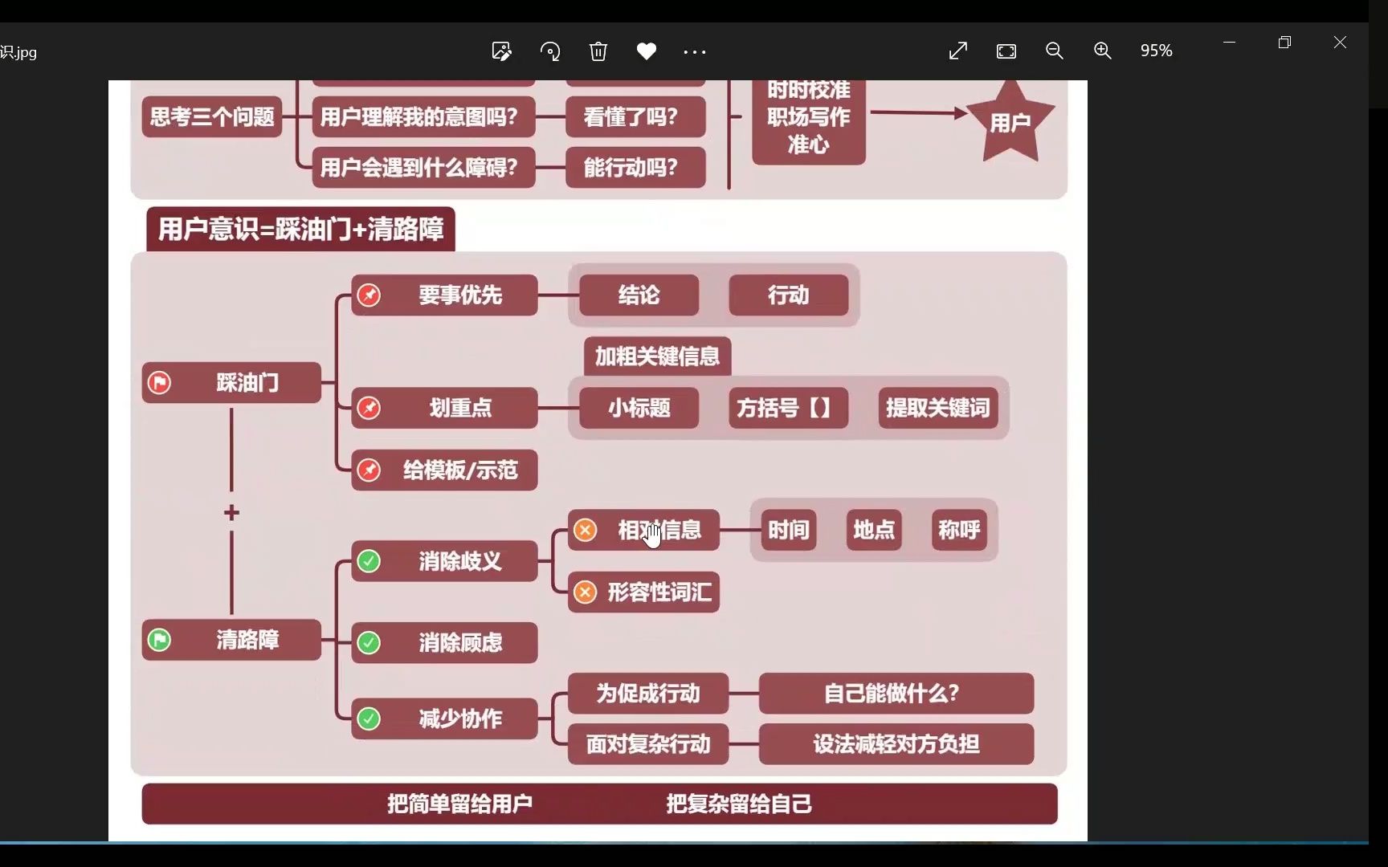Screen dimensions: 1388x867
Task: Click the expand to full screen arrow icon
Action: point(958,51)
